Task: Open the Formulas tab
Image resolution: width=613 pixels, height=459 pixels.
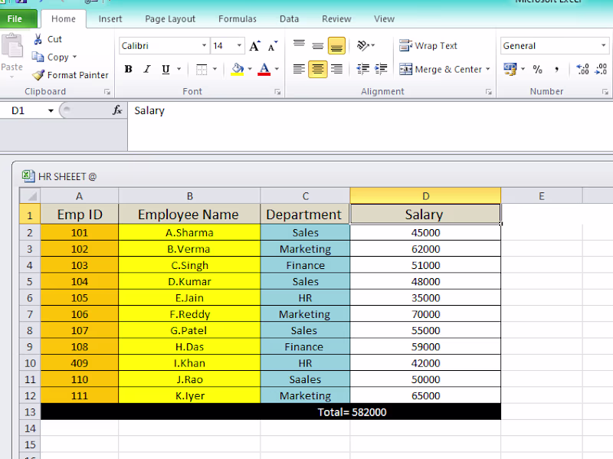Action: [238, 18]
